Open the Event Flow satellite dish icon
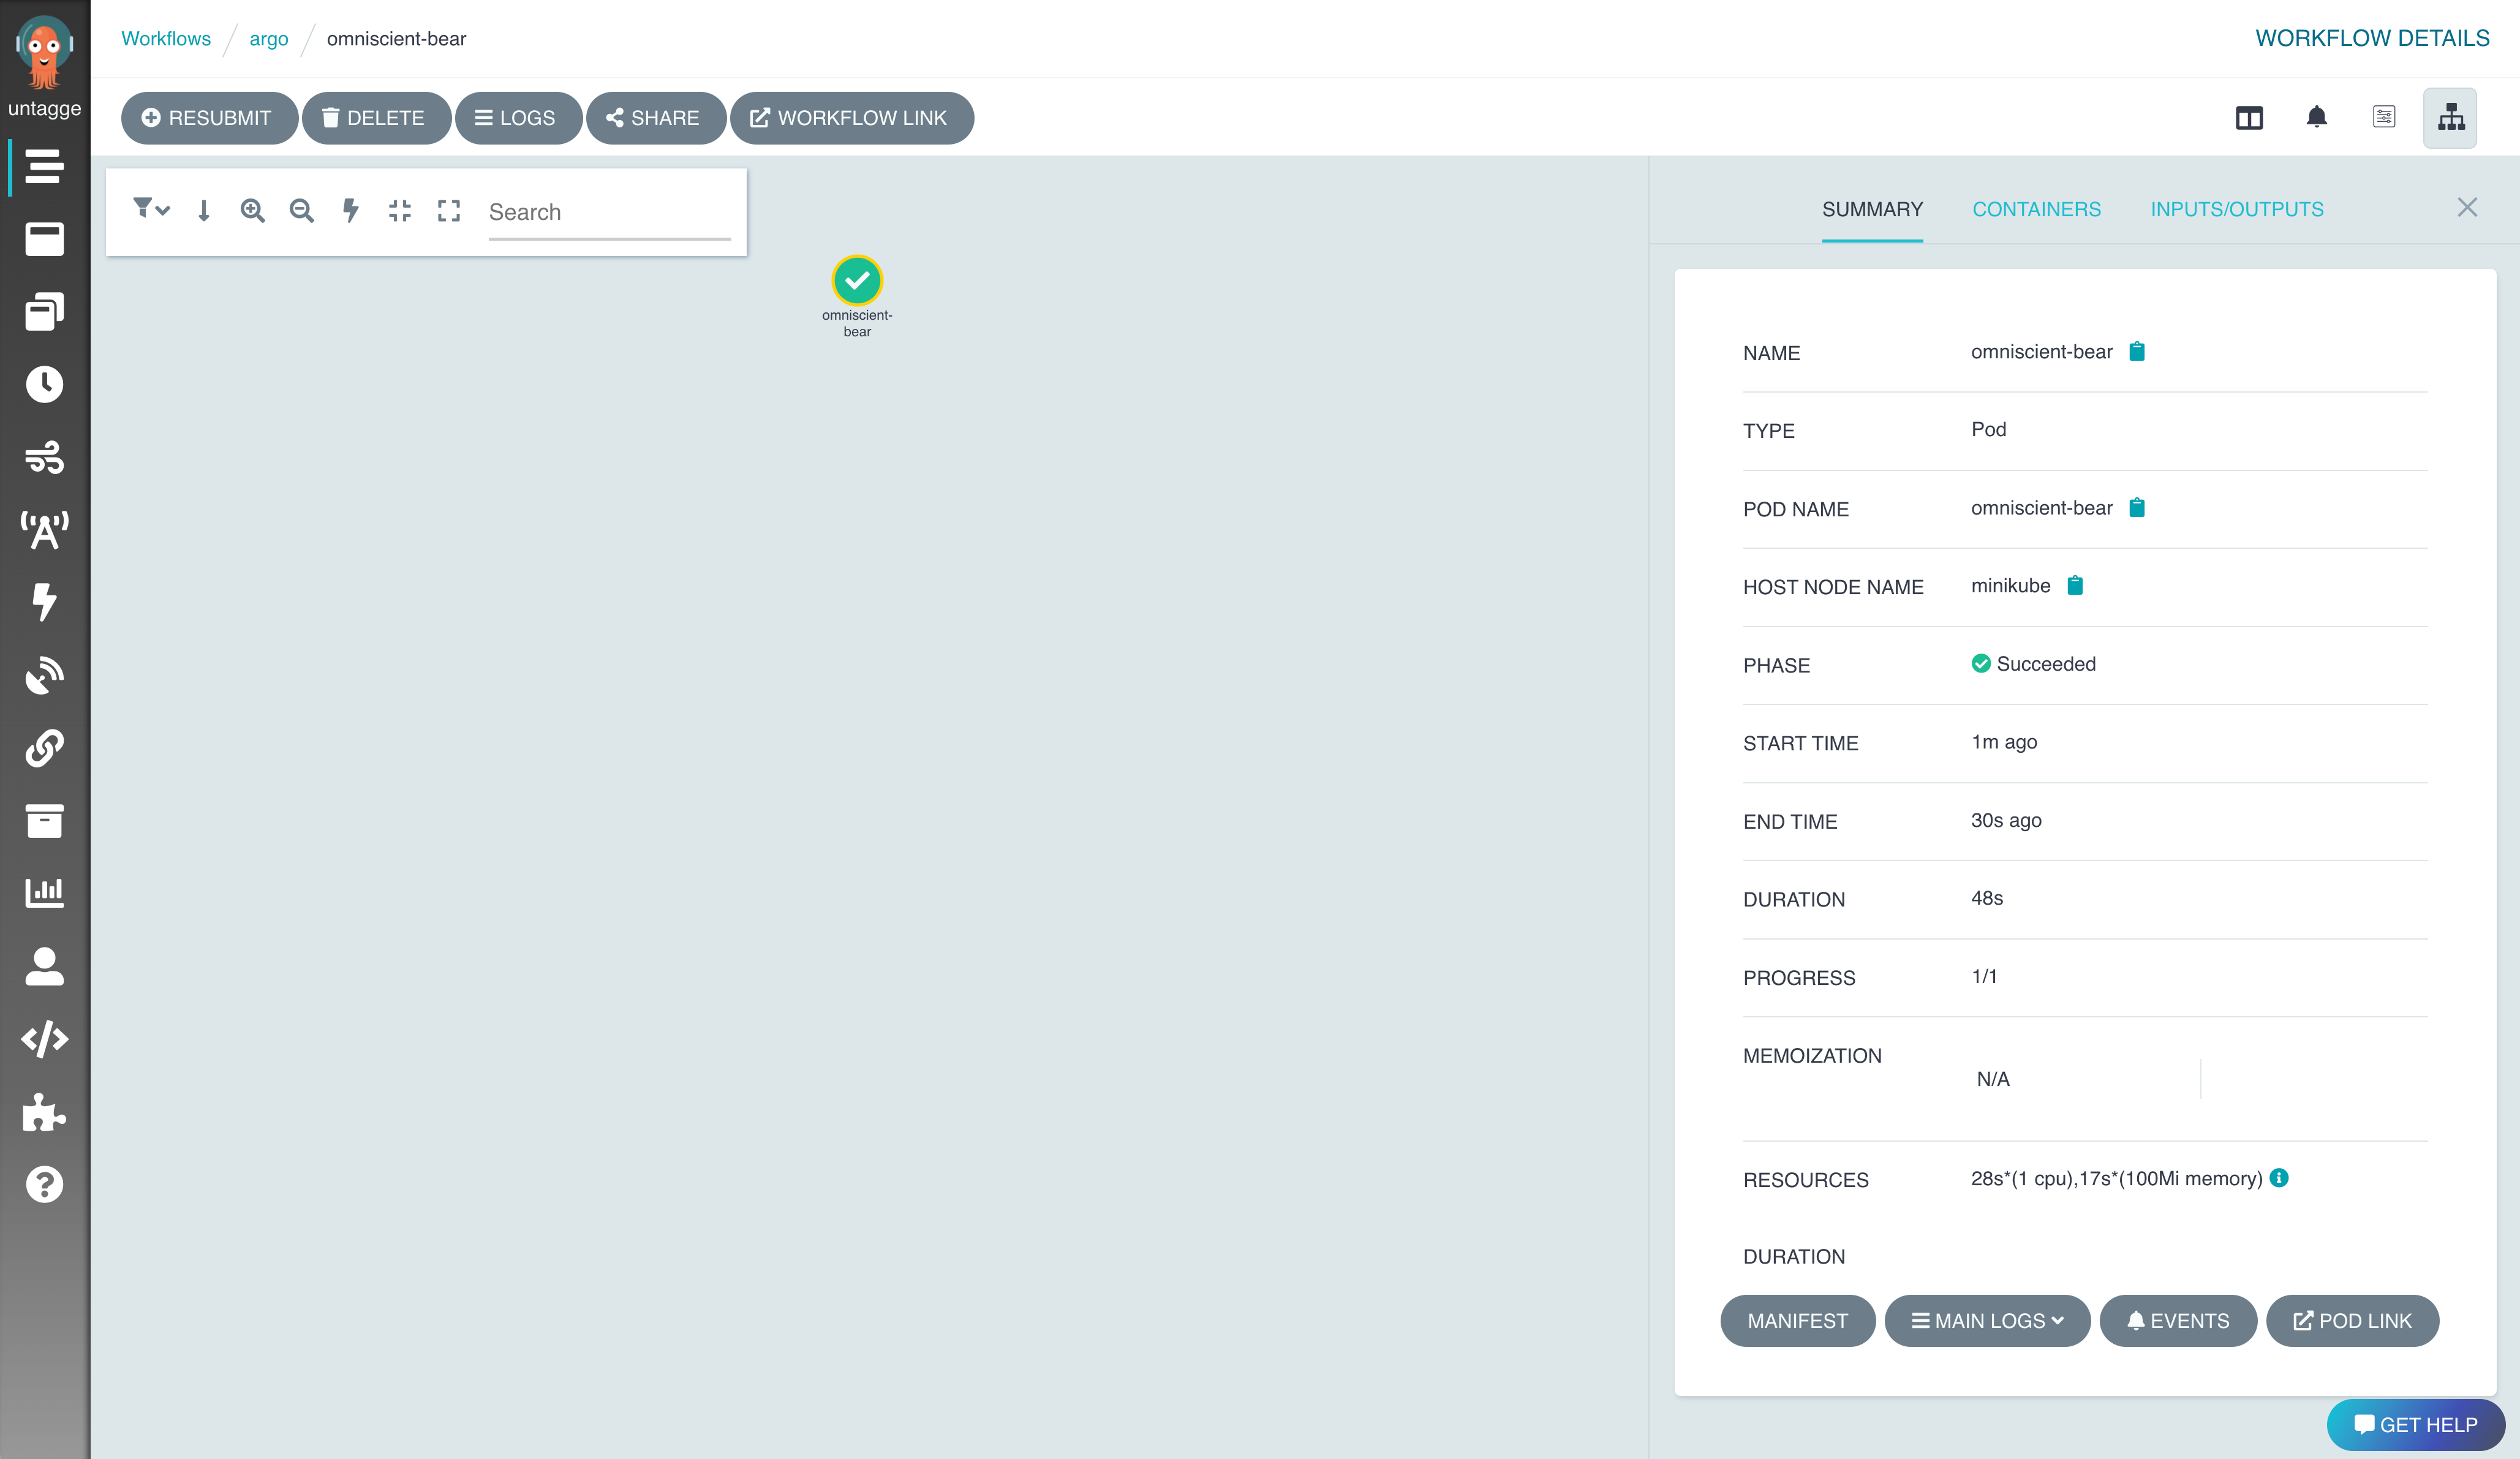The width and height of the screenshot is (2520, 1459). 44,676
